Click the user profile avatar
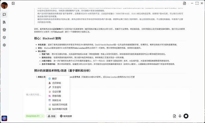 tap(4, 5)
